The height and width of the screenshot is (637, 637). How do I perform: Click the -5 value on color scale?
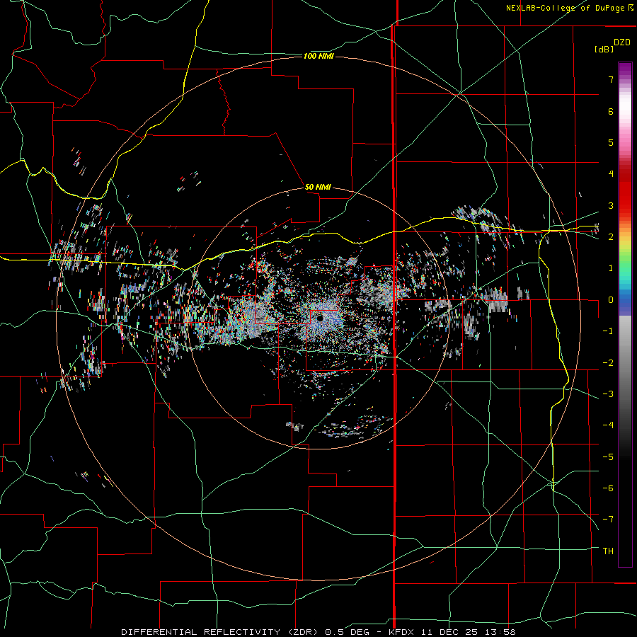608,457
